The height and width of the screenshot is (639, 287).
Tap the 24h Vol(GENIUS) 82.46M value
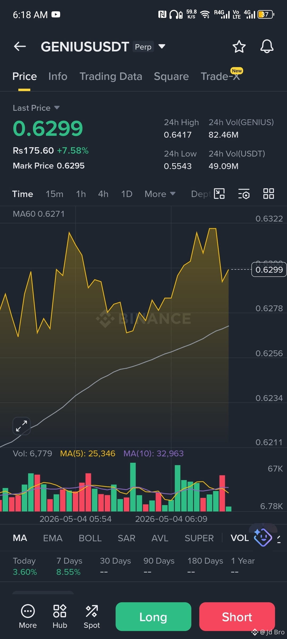click(223, 135)
